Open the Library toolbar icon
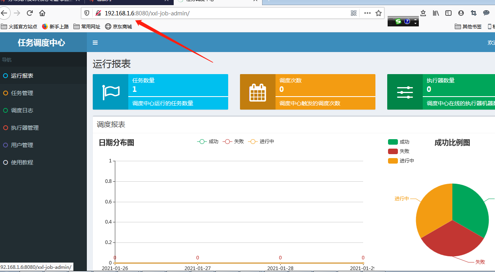Image resolution: width=495 pixels, height=272 pixels. click(436, 13)
